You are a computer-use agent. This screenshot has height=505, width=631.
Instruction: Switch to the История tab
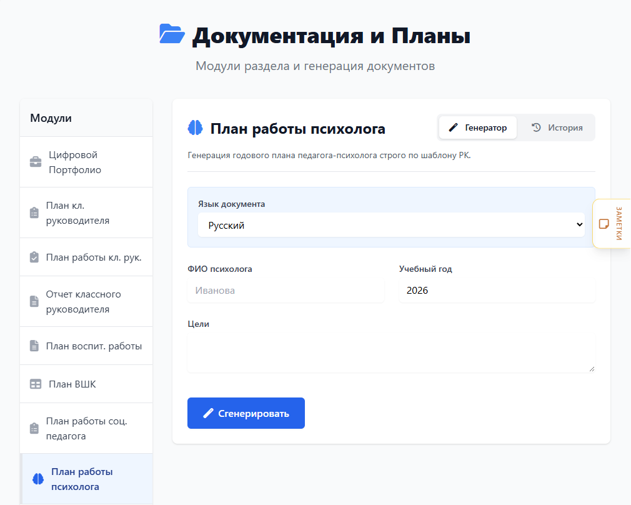557,127
